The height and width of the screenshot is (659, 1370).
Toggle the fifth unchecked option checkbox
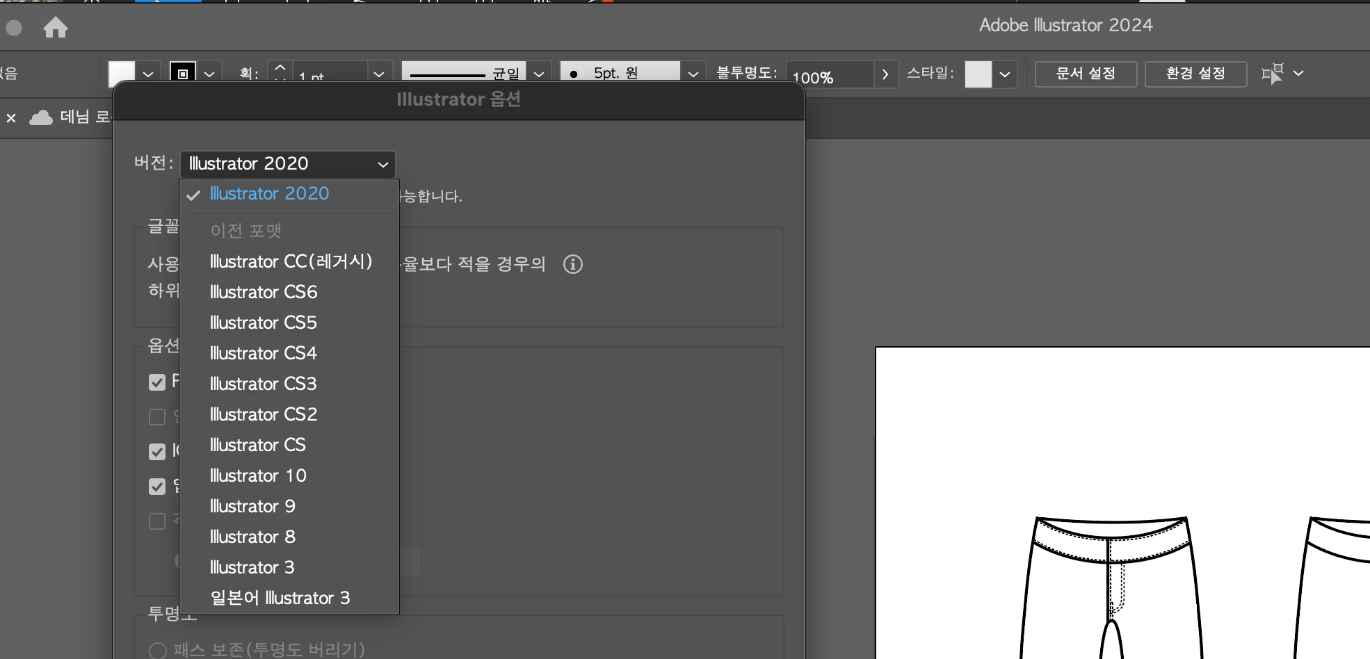click(x=157, y=521)
